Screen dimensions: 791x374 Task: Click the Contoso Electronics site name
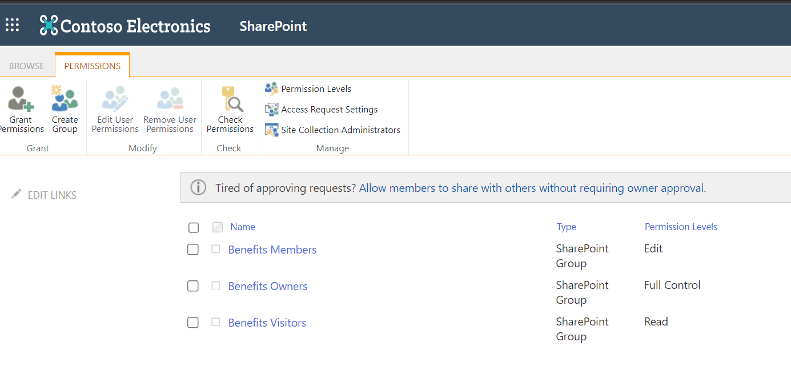coord(135,26)
